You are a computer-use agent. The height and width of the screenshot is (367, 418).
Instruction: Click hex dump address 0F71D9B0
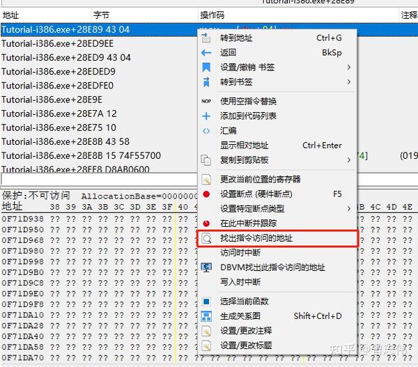[x=23, y=272]
